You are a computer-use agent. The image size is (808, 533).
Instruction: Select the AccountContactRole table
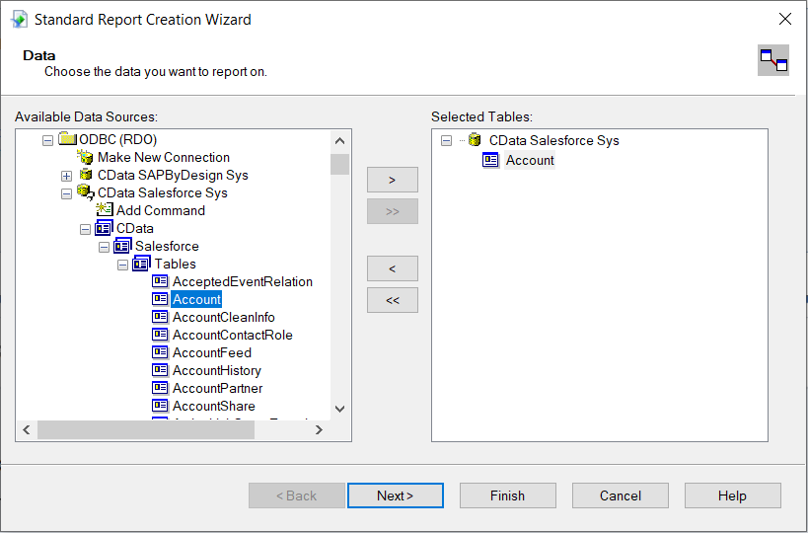pos(232,335)
